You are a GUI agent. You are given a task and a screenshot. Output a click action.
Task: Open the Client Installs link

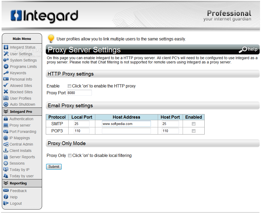coord(20,151)
